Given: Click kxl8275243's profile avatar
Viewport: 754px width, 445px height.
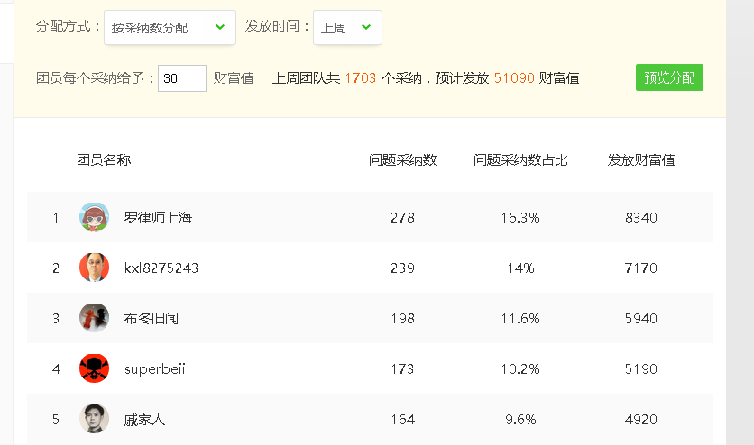Looking at the screenshot, I should [x=94, y=268].
